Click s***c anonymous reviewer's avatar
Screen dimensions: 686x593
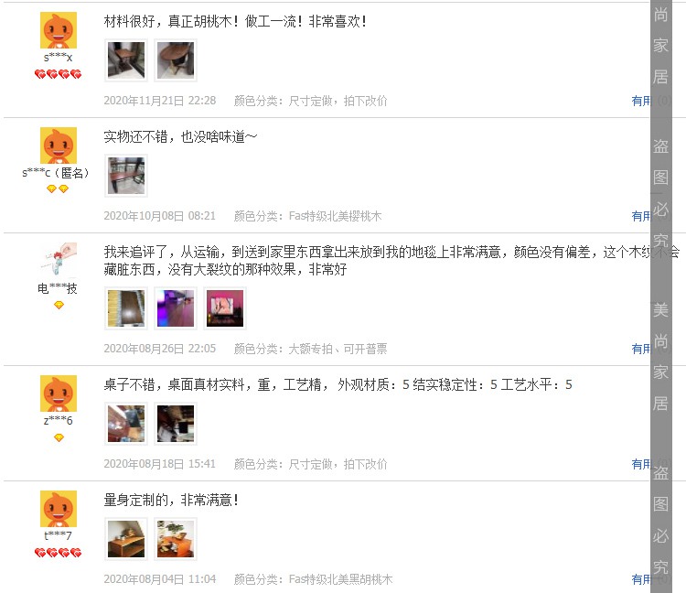59,146
